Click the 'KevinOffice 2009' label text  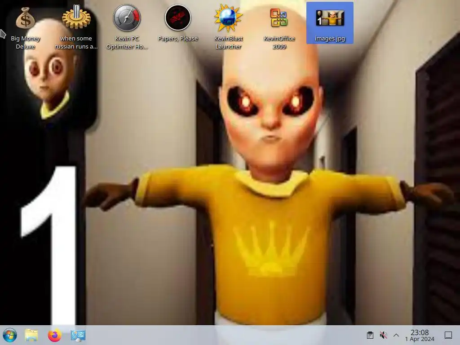279,42
